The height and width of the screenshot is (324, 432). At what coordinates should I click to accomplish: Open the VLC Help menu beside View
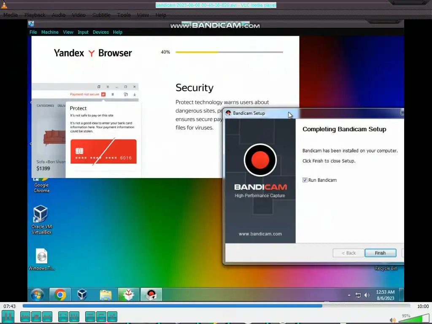pyautogui.click(x=161, y=15)
